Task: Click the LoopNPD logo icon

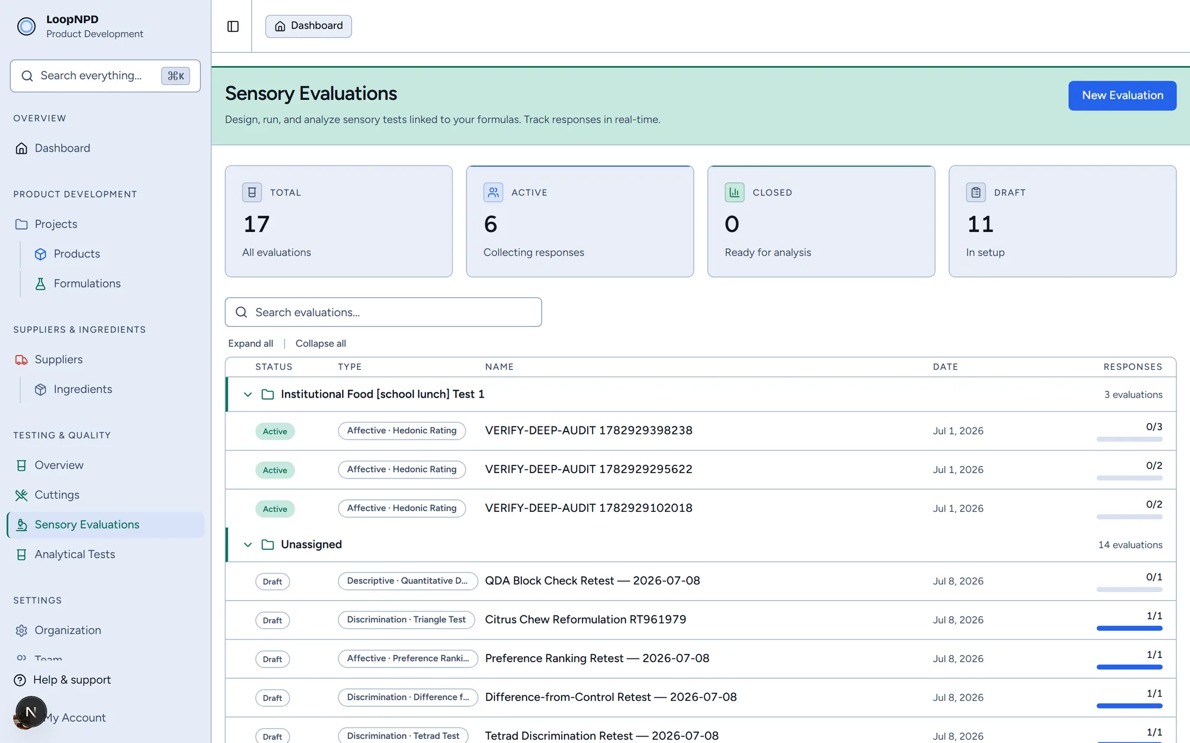Action: [26, 26]
